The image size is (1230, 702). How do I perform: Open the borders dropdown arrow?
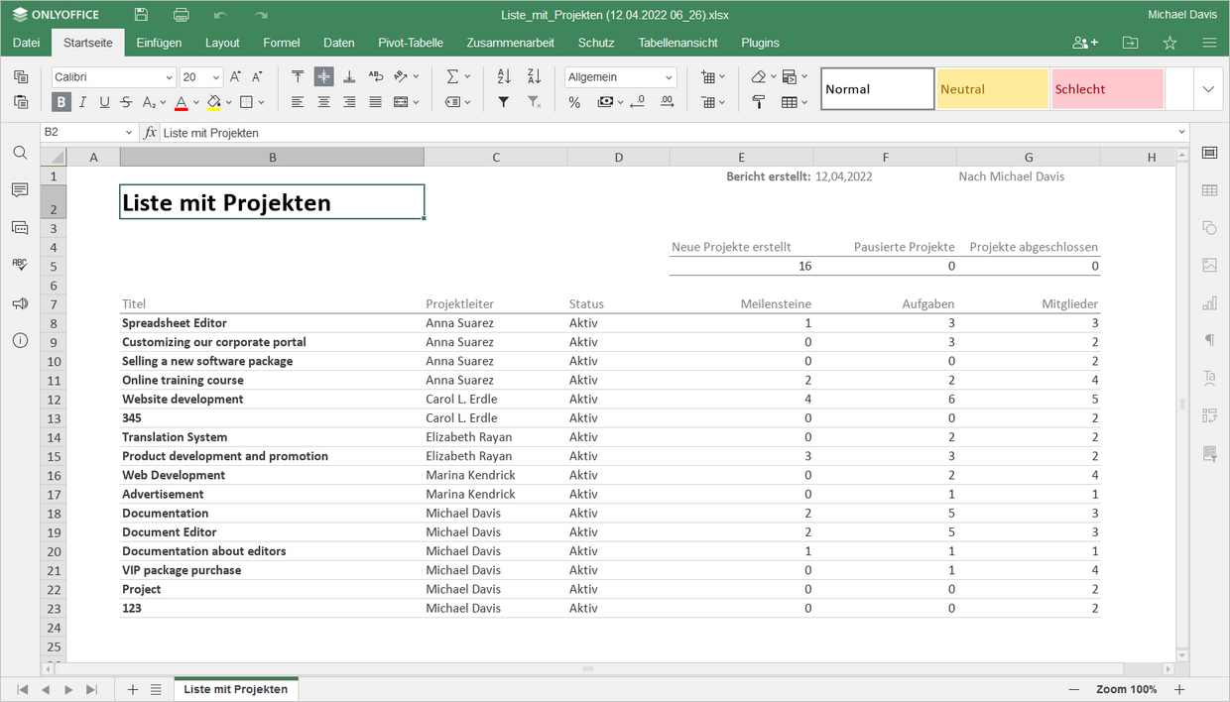tap(262, 101)
